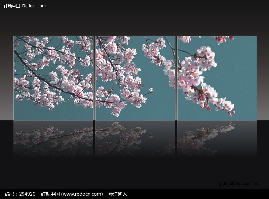
Task: Click the Redocn.com text top-left
Action: pyautogui.click(x=33, y=5)
